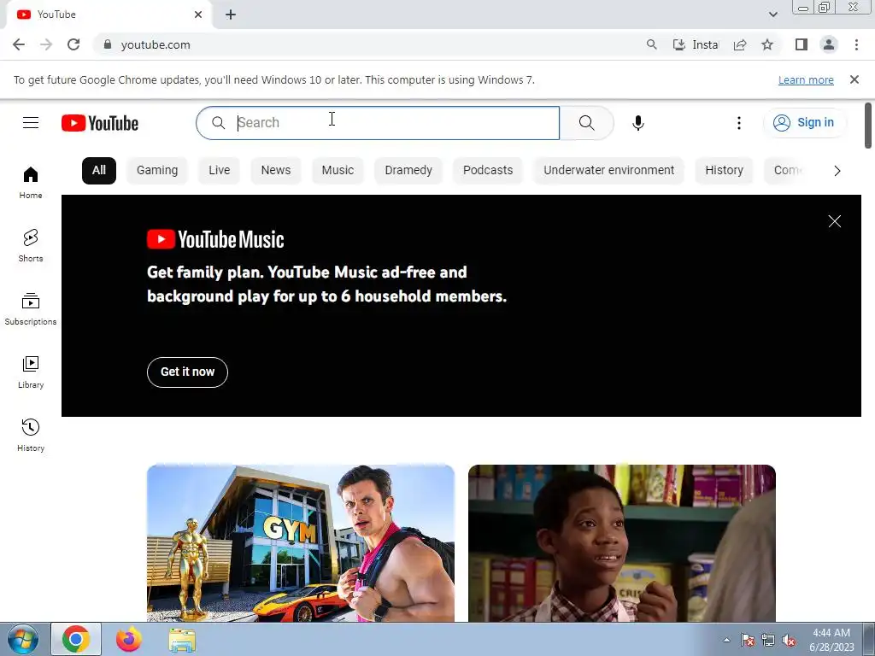This screenshot has width=875, height=656.
Task: Reload the page
Action: pos(73,44)
